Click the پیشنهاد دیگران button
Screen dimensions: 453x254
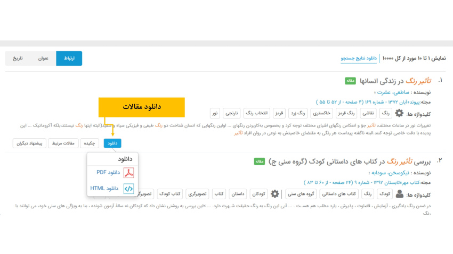coord(29,143)
